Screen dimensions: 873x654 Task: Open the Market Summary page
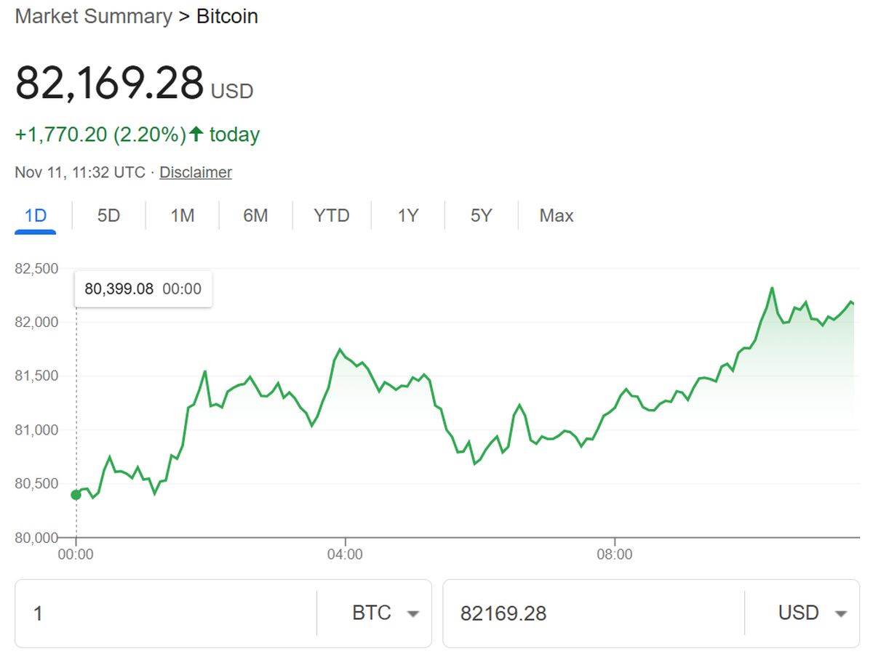pos(92,16)
